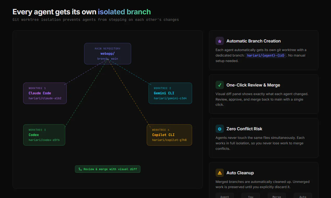The height and width of the screenshot is (198, 331).
Task: Select the Main Repository webapp/ node
Action: tap(108, 54)
